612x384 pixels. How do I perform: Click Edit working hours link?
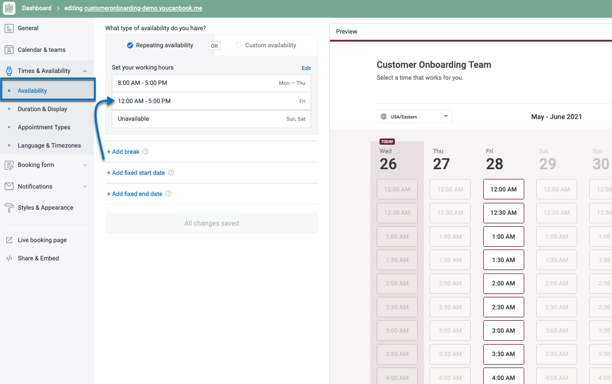pos(306,68)
